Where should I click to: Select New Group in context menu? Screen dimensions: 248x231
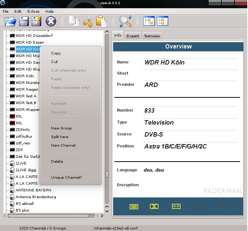(61, 128)
